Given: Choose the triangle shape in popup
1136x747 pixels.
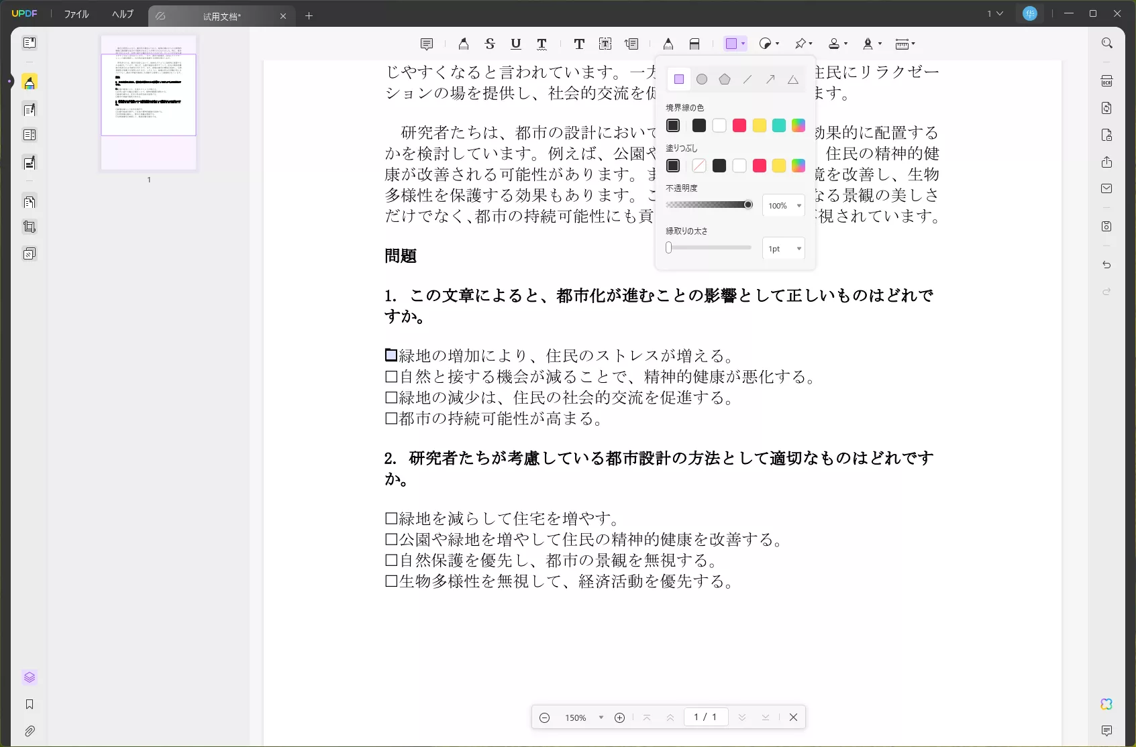Looking at the screenshot, I should 793,79.
